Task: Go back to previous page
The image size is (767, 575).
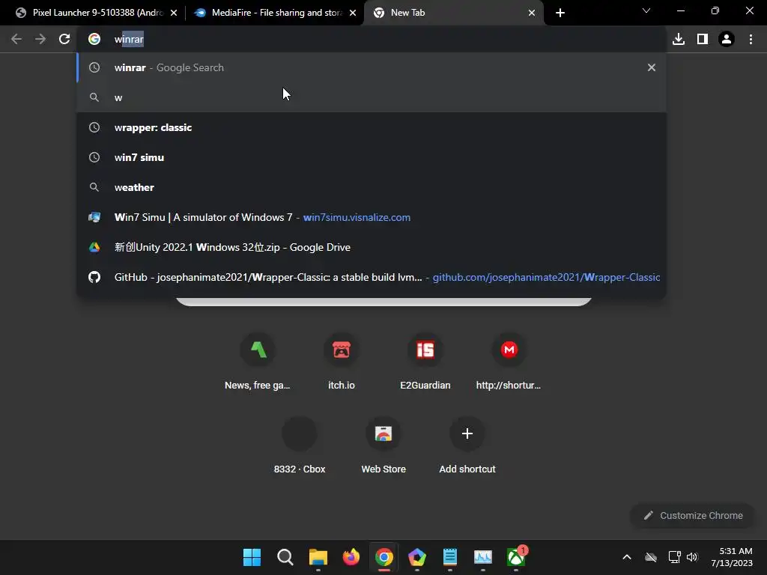Action: (x=16, y=39)
